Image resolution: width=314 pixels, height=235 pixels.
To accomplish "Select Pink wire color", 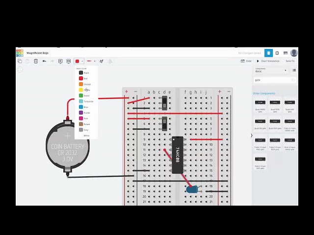I will [84, 118].
